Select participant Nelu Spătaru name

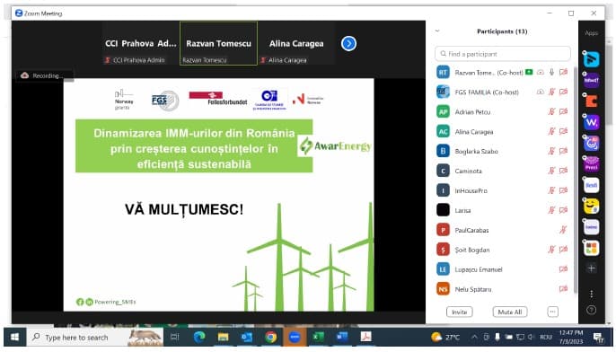(473, 289)
